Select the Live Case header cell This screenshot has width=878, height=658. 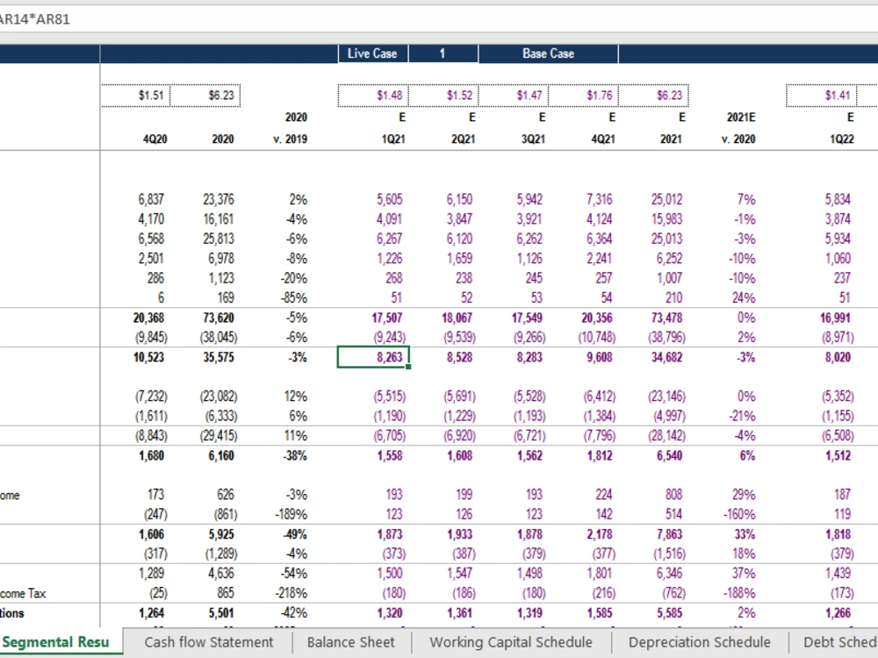[371, 53]
